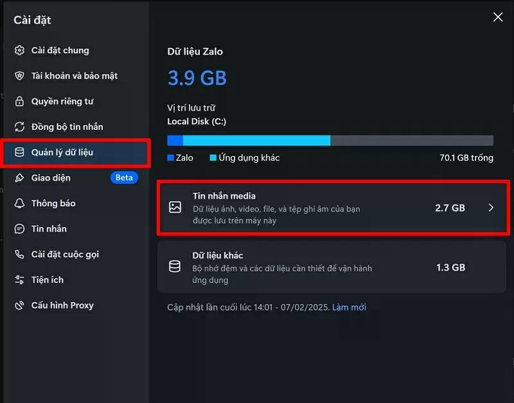
Task: Click the gear icon beside Cài đặt chung
Action: [x=19, y=50]
